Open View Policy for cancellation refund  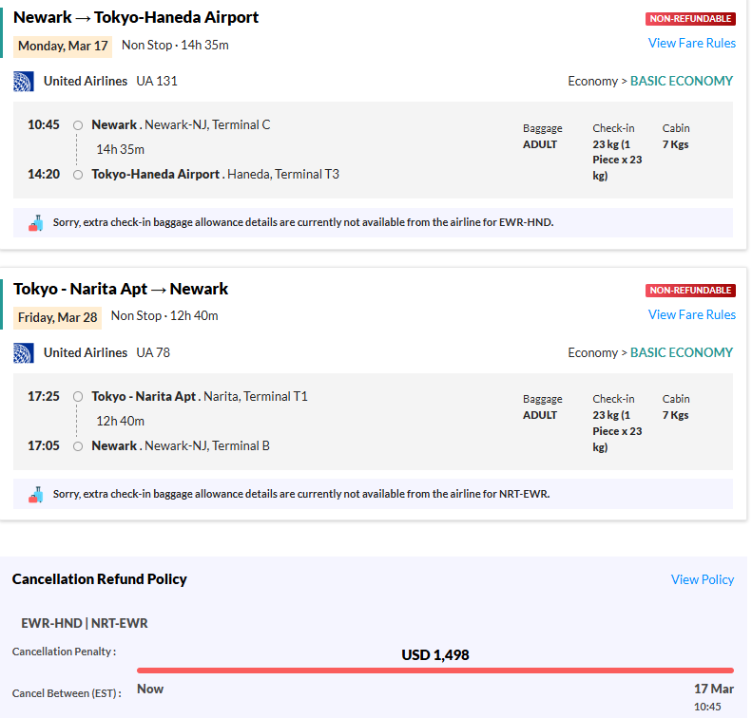703,579
